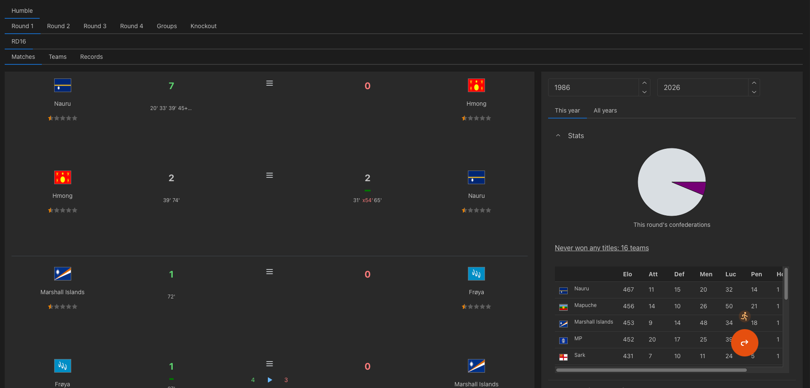Click Nauru's score of 7
810x388 pixels.
pos(171,86)
